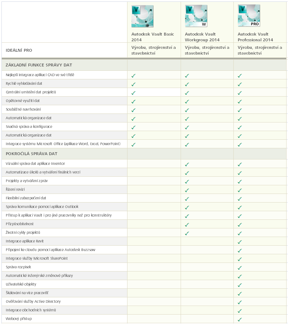Click Professional checkmark for Webový přístup
288x325 pixels.
(240, 320)
